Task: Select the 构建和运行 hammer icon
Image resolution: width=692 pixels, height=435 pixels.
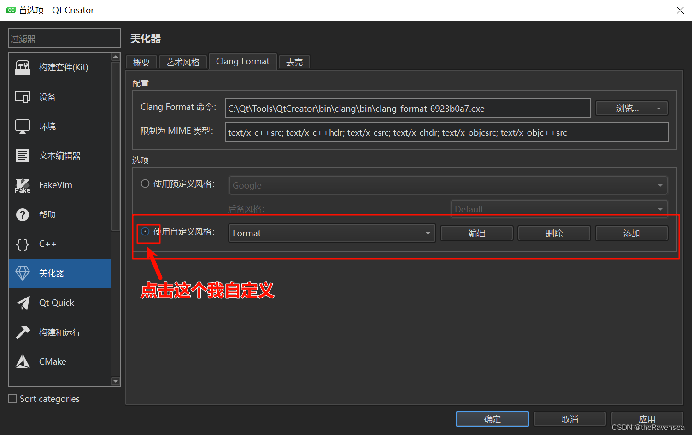Action: (x=23, y=332)
